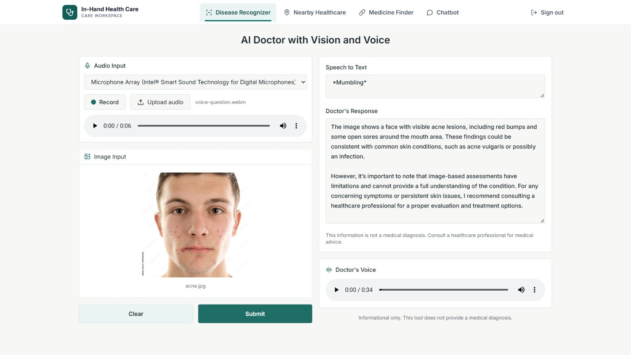
Task: Open the Chatbot tab
Action: tap(442, 13)
